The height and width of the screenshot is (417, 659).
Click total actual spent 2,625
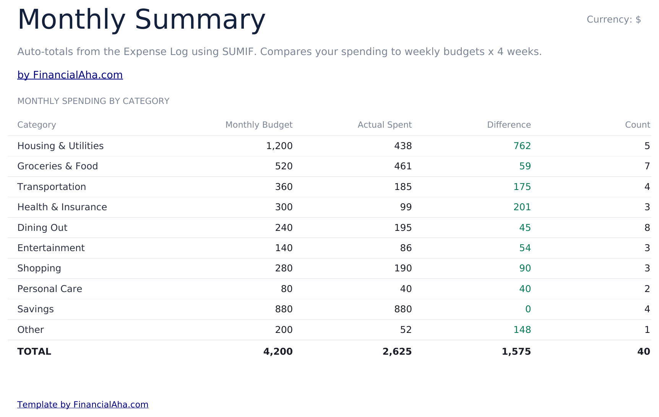pos(397,352)
